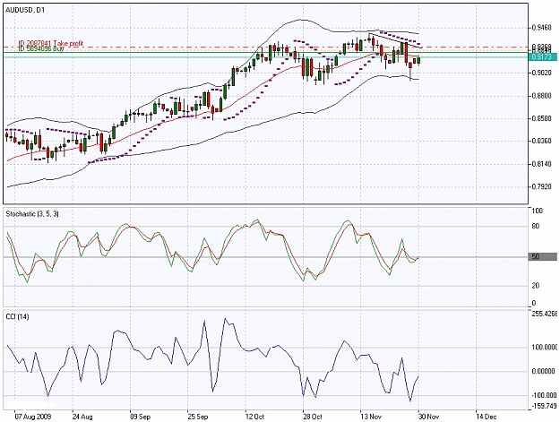Click the current price tag 0.9173
560x422 pixels.
(x=541, y=56)
